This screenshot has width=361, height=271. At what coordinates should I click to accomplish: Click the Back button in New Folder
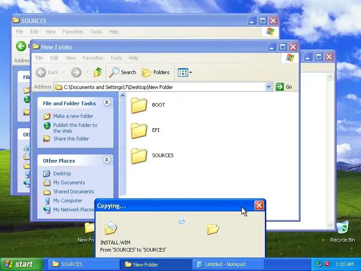pos(47,72)
